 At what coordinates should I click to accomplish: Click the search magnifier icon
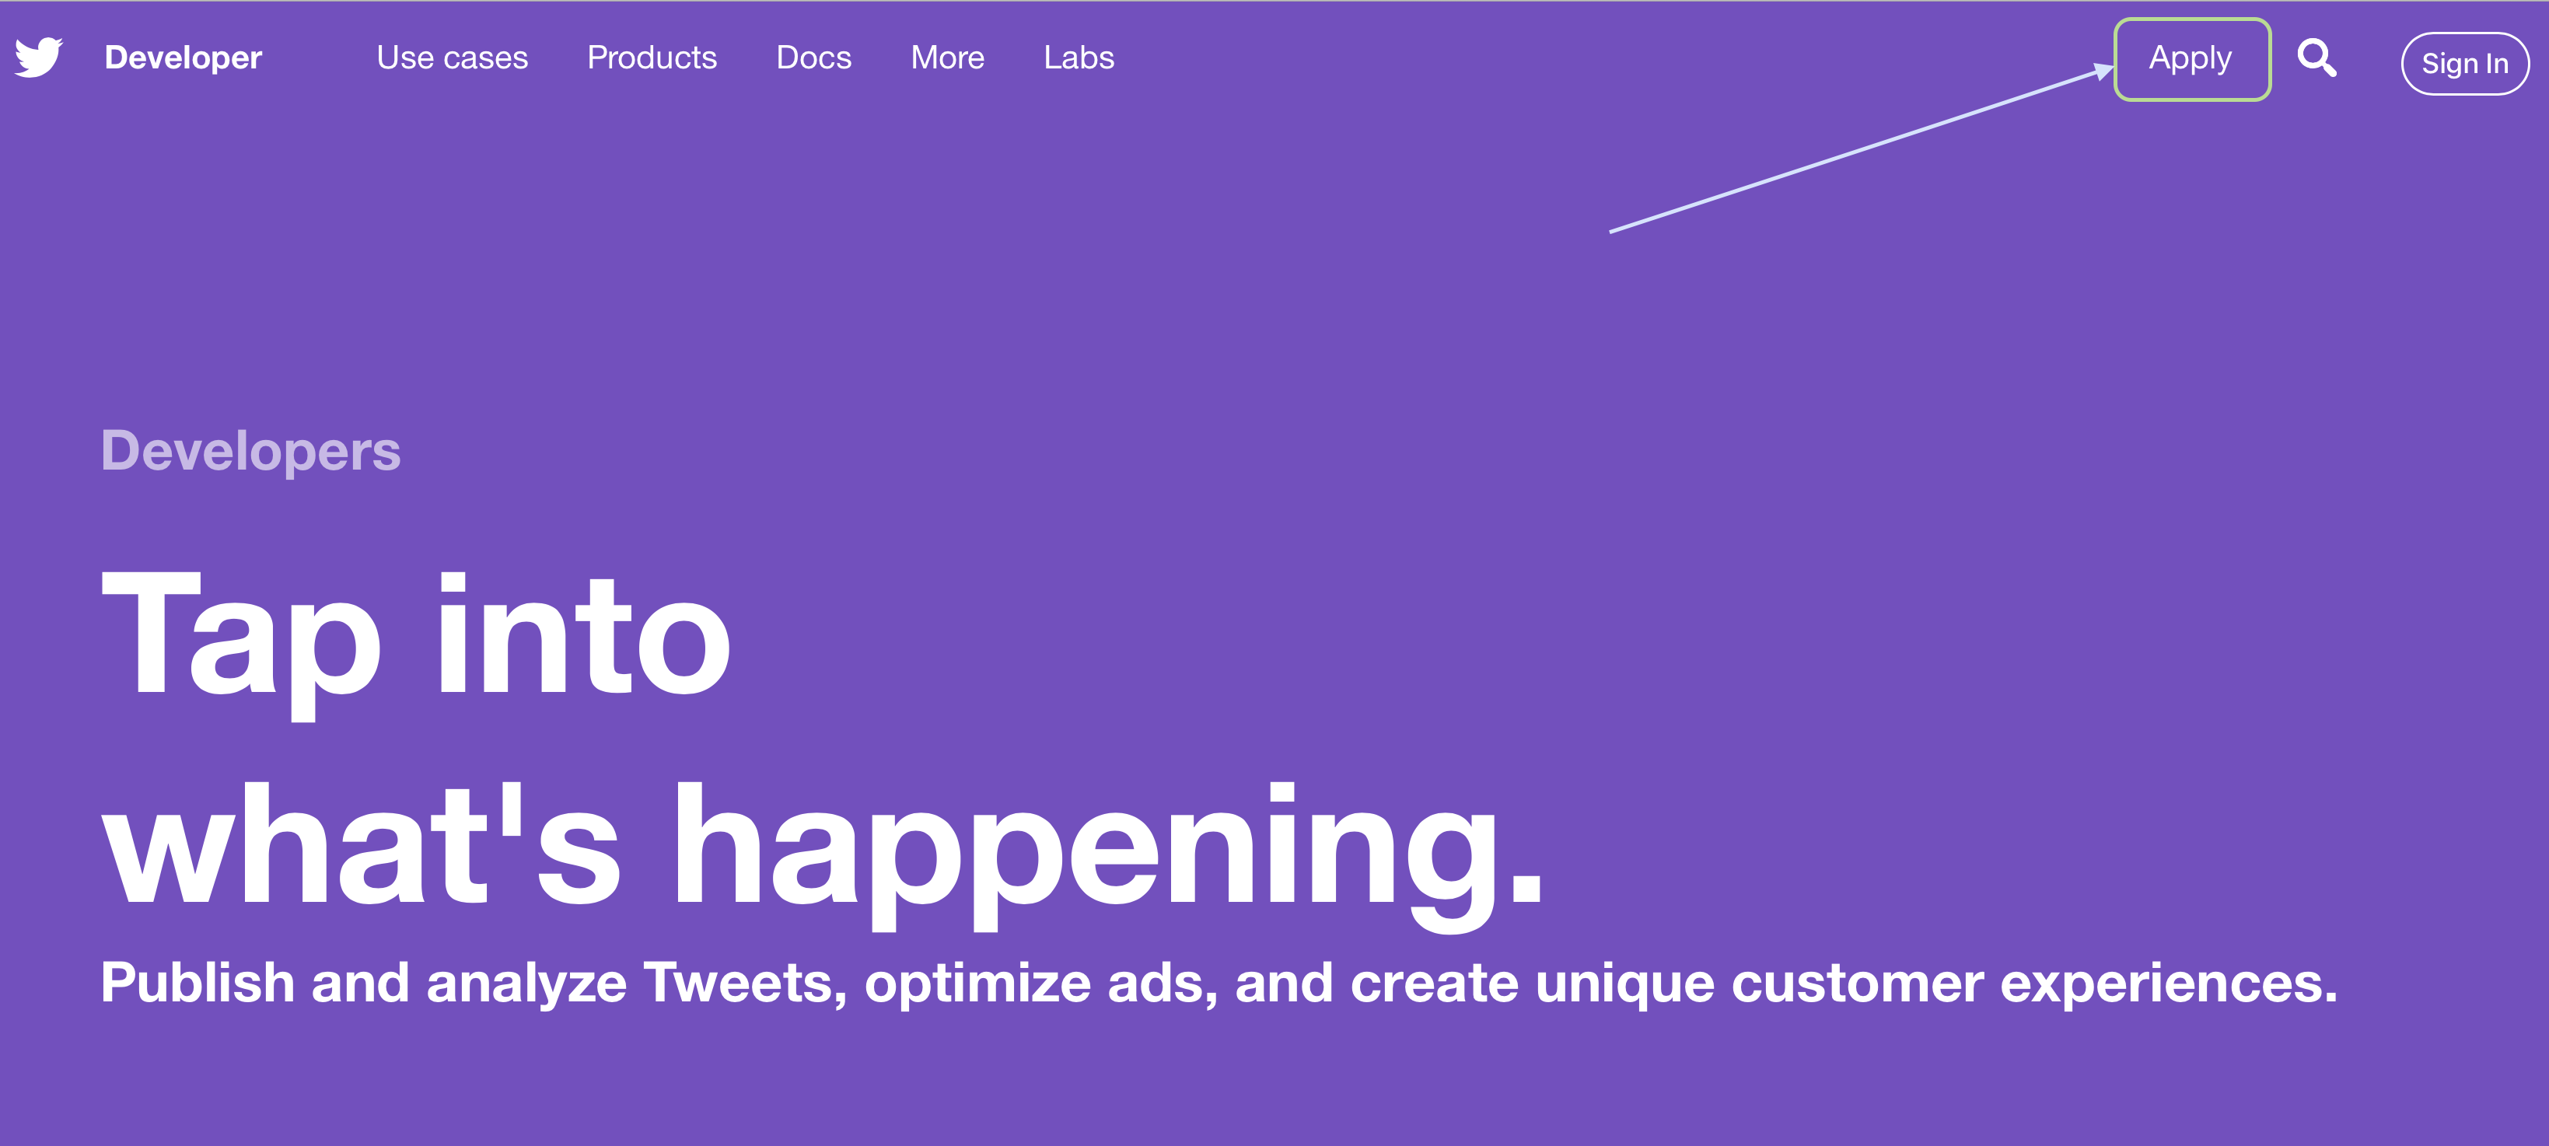(2318, 58)
